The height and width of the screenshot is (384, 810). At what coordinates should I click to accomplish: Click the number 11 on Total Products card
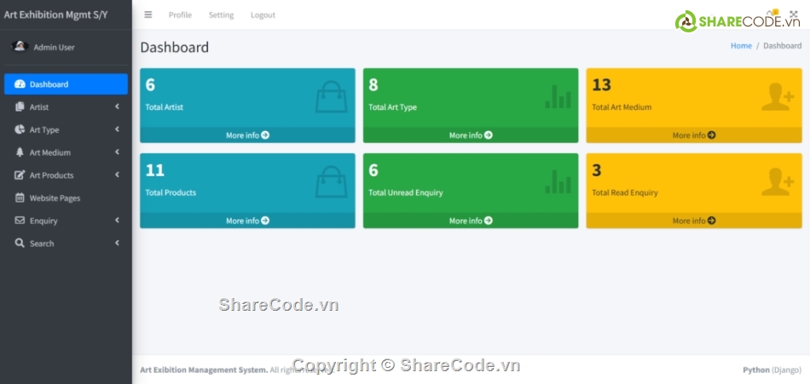[155, 169]
